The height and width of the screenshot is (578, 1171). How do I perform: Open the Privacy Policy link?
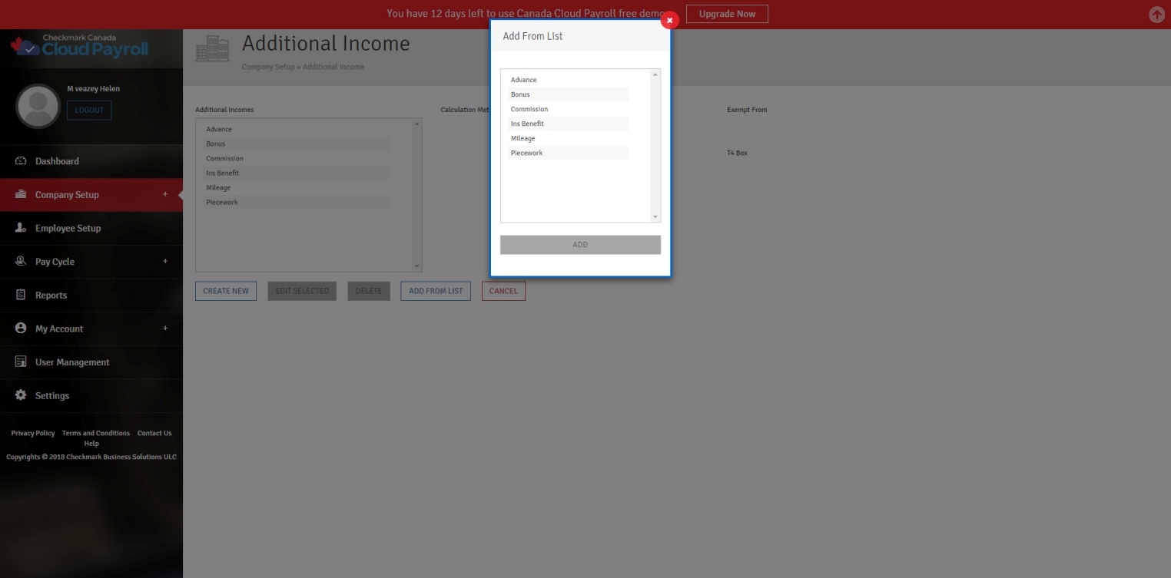click(33, 433)
